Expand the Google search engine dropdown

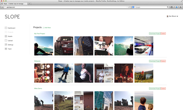tap(134, 7)
